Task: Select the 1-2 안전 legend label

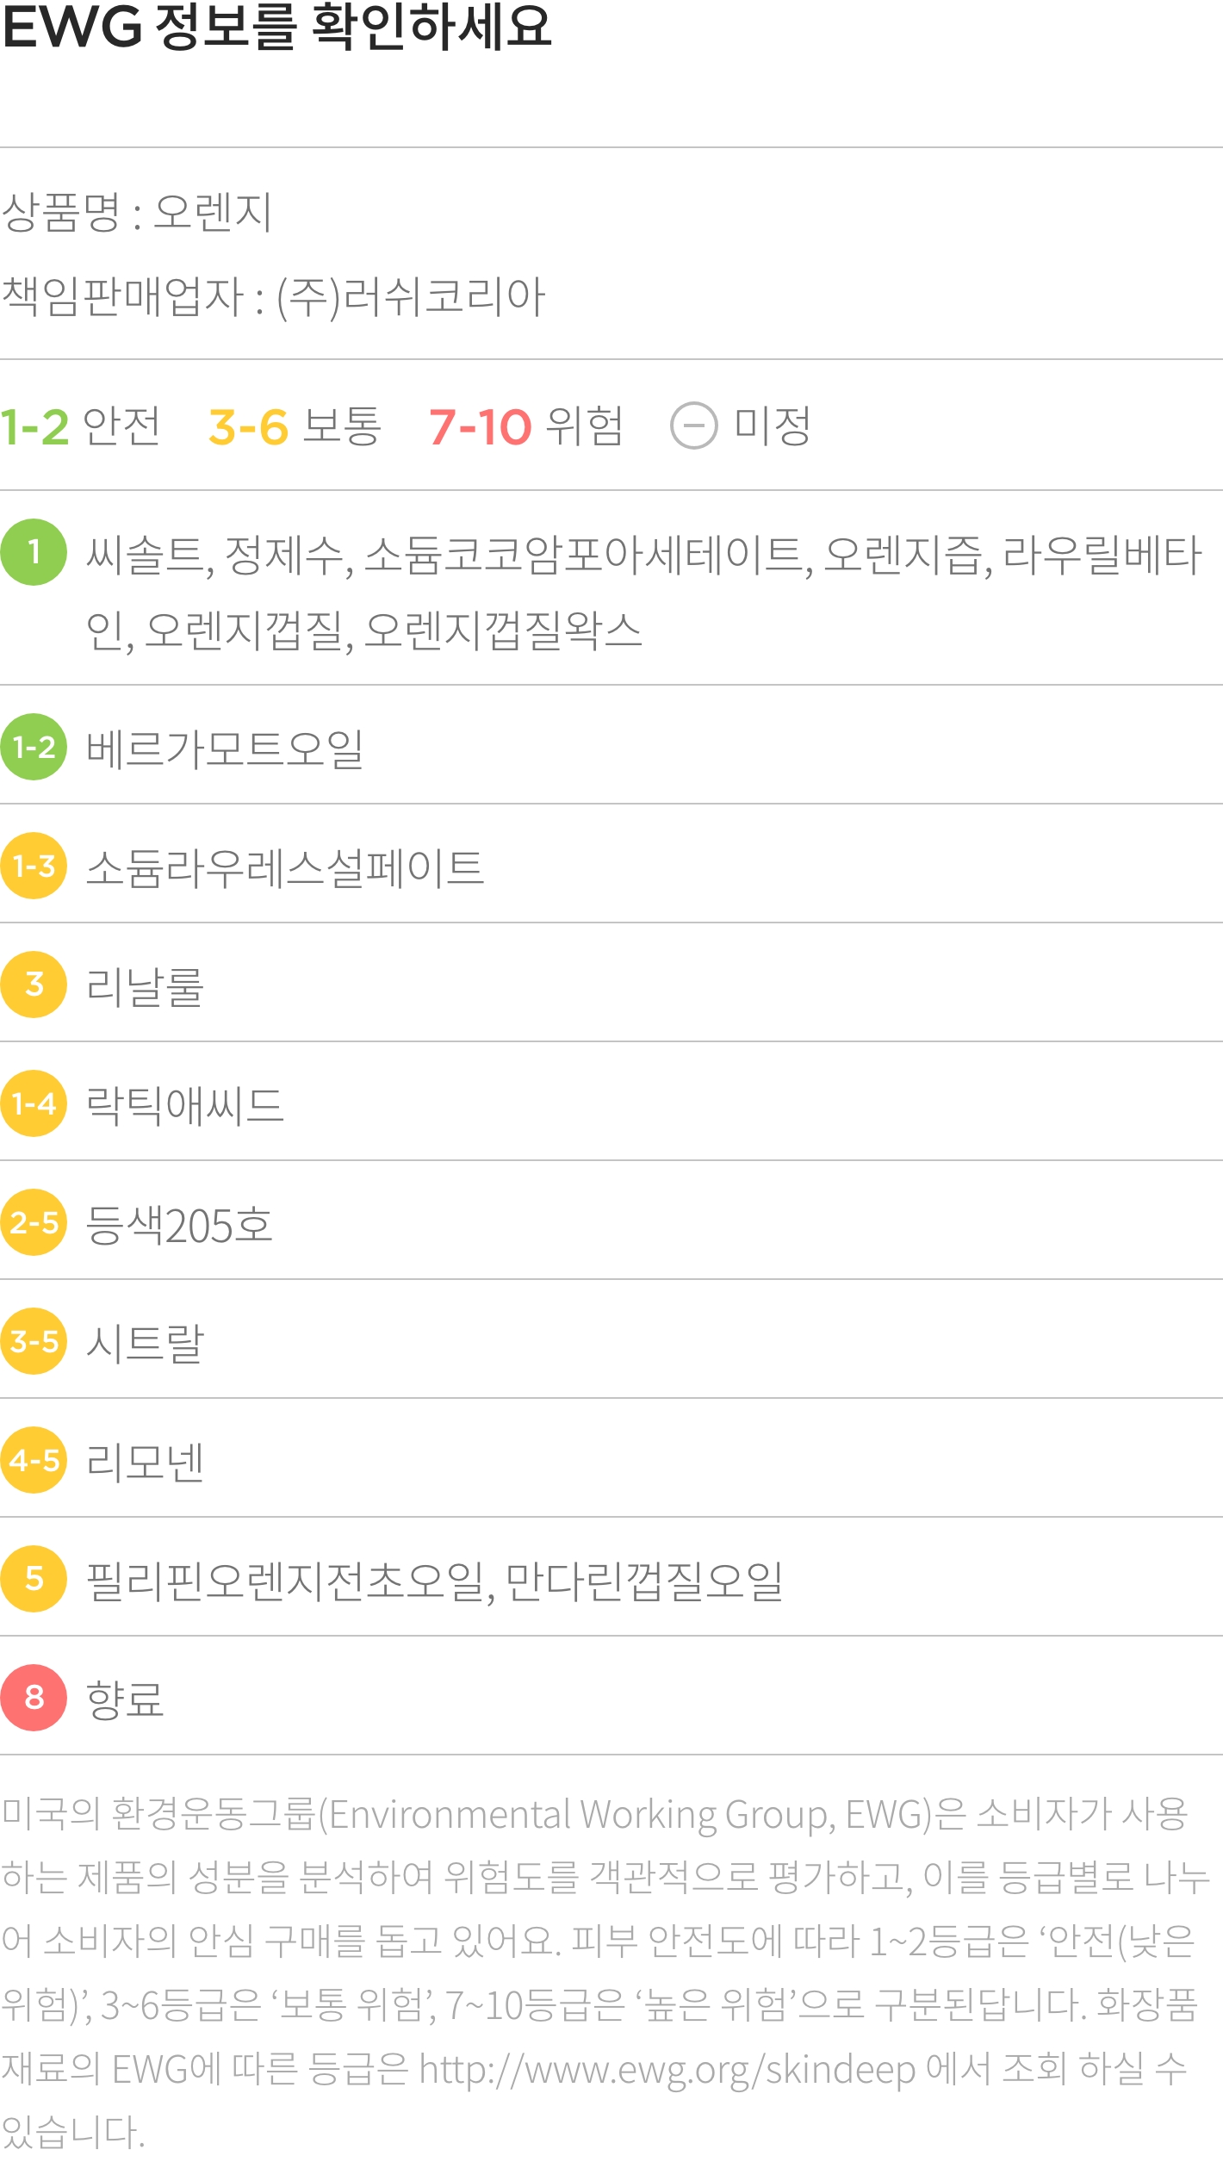Action: (x=80, y=426)
